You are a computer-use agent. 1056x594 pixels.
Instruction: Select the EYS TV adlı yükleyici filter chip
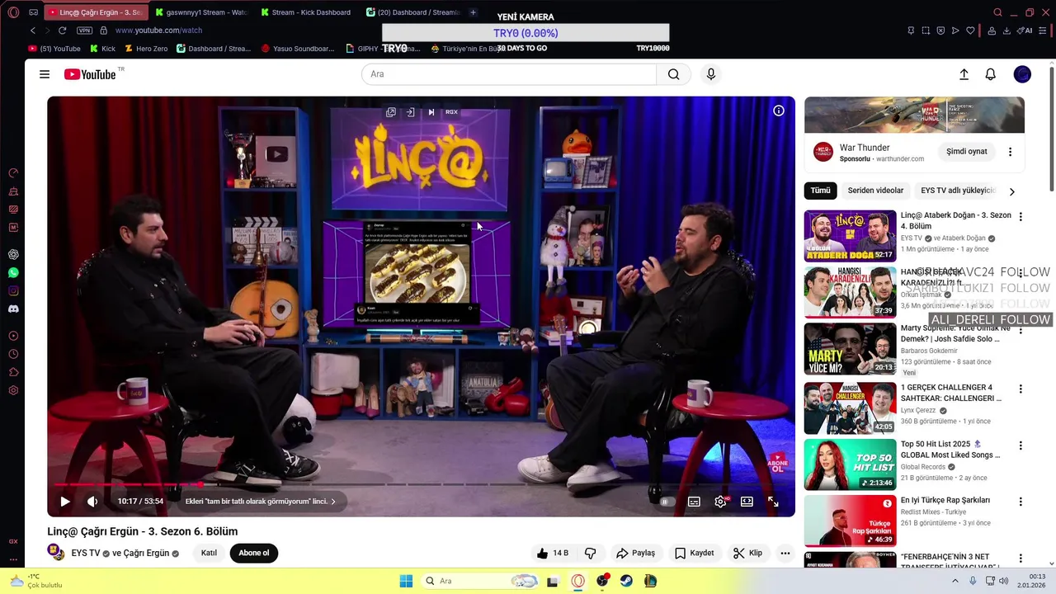(958, 191)
